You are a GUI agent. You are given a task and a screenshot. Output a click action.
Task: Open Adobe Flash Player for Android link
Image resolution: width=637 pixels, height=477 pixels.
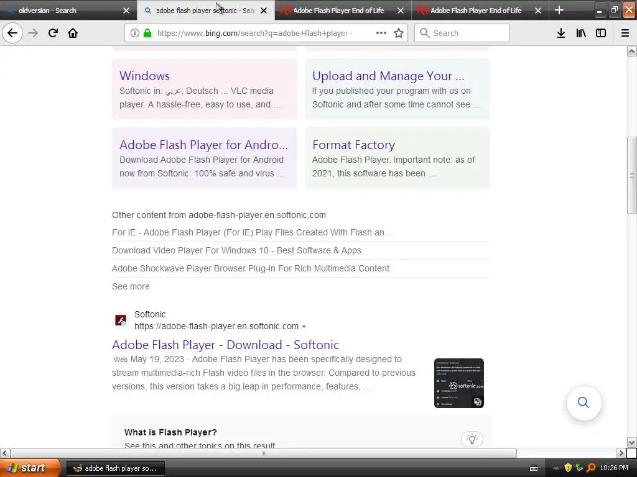(203, 145)
